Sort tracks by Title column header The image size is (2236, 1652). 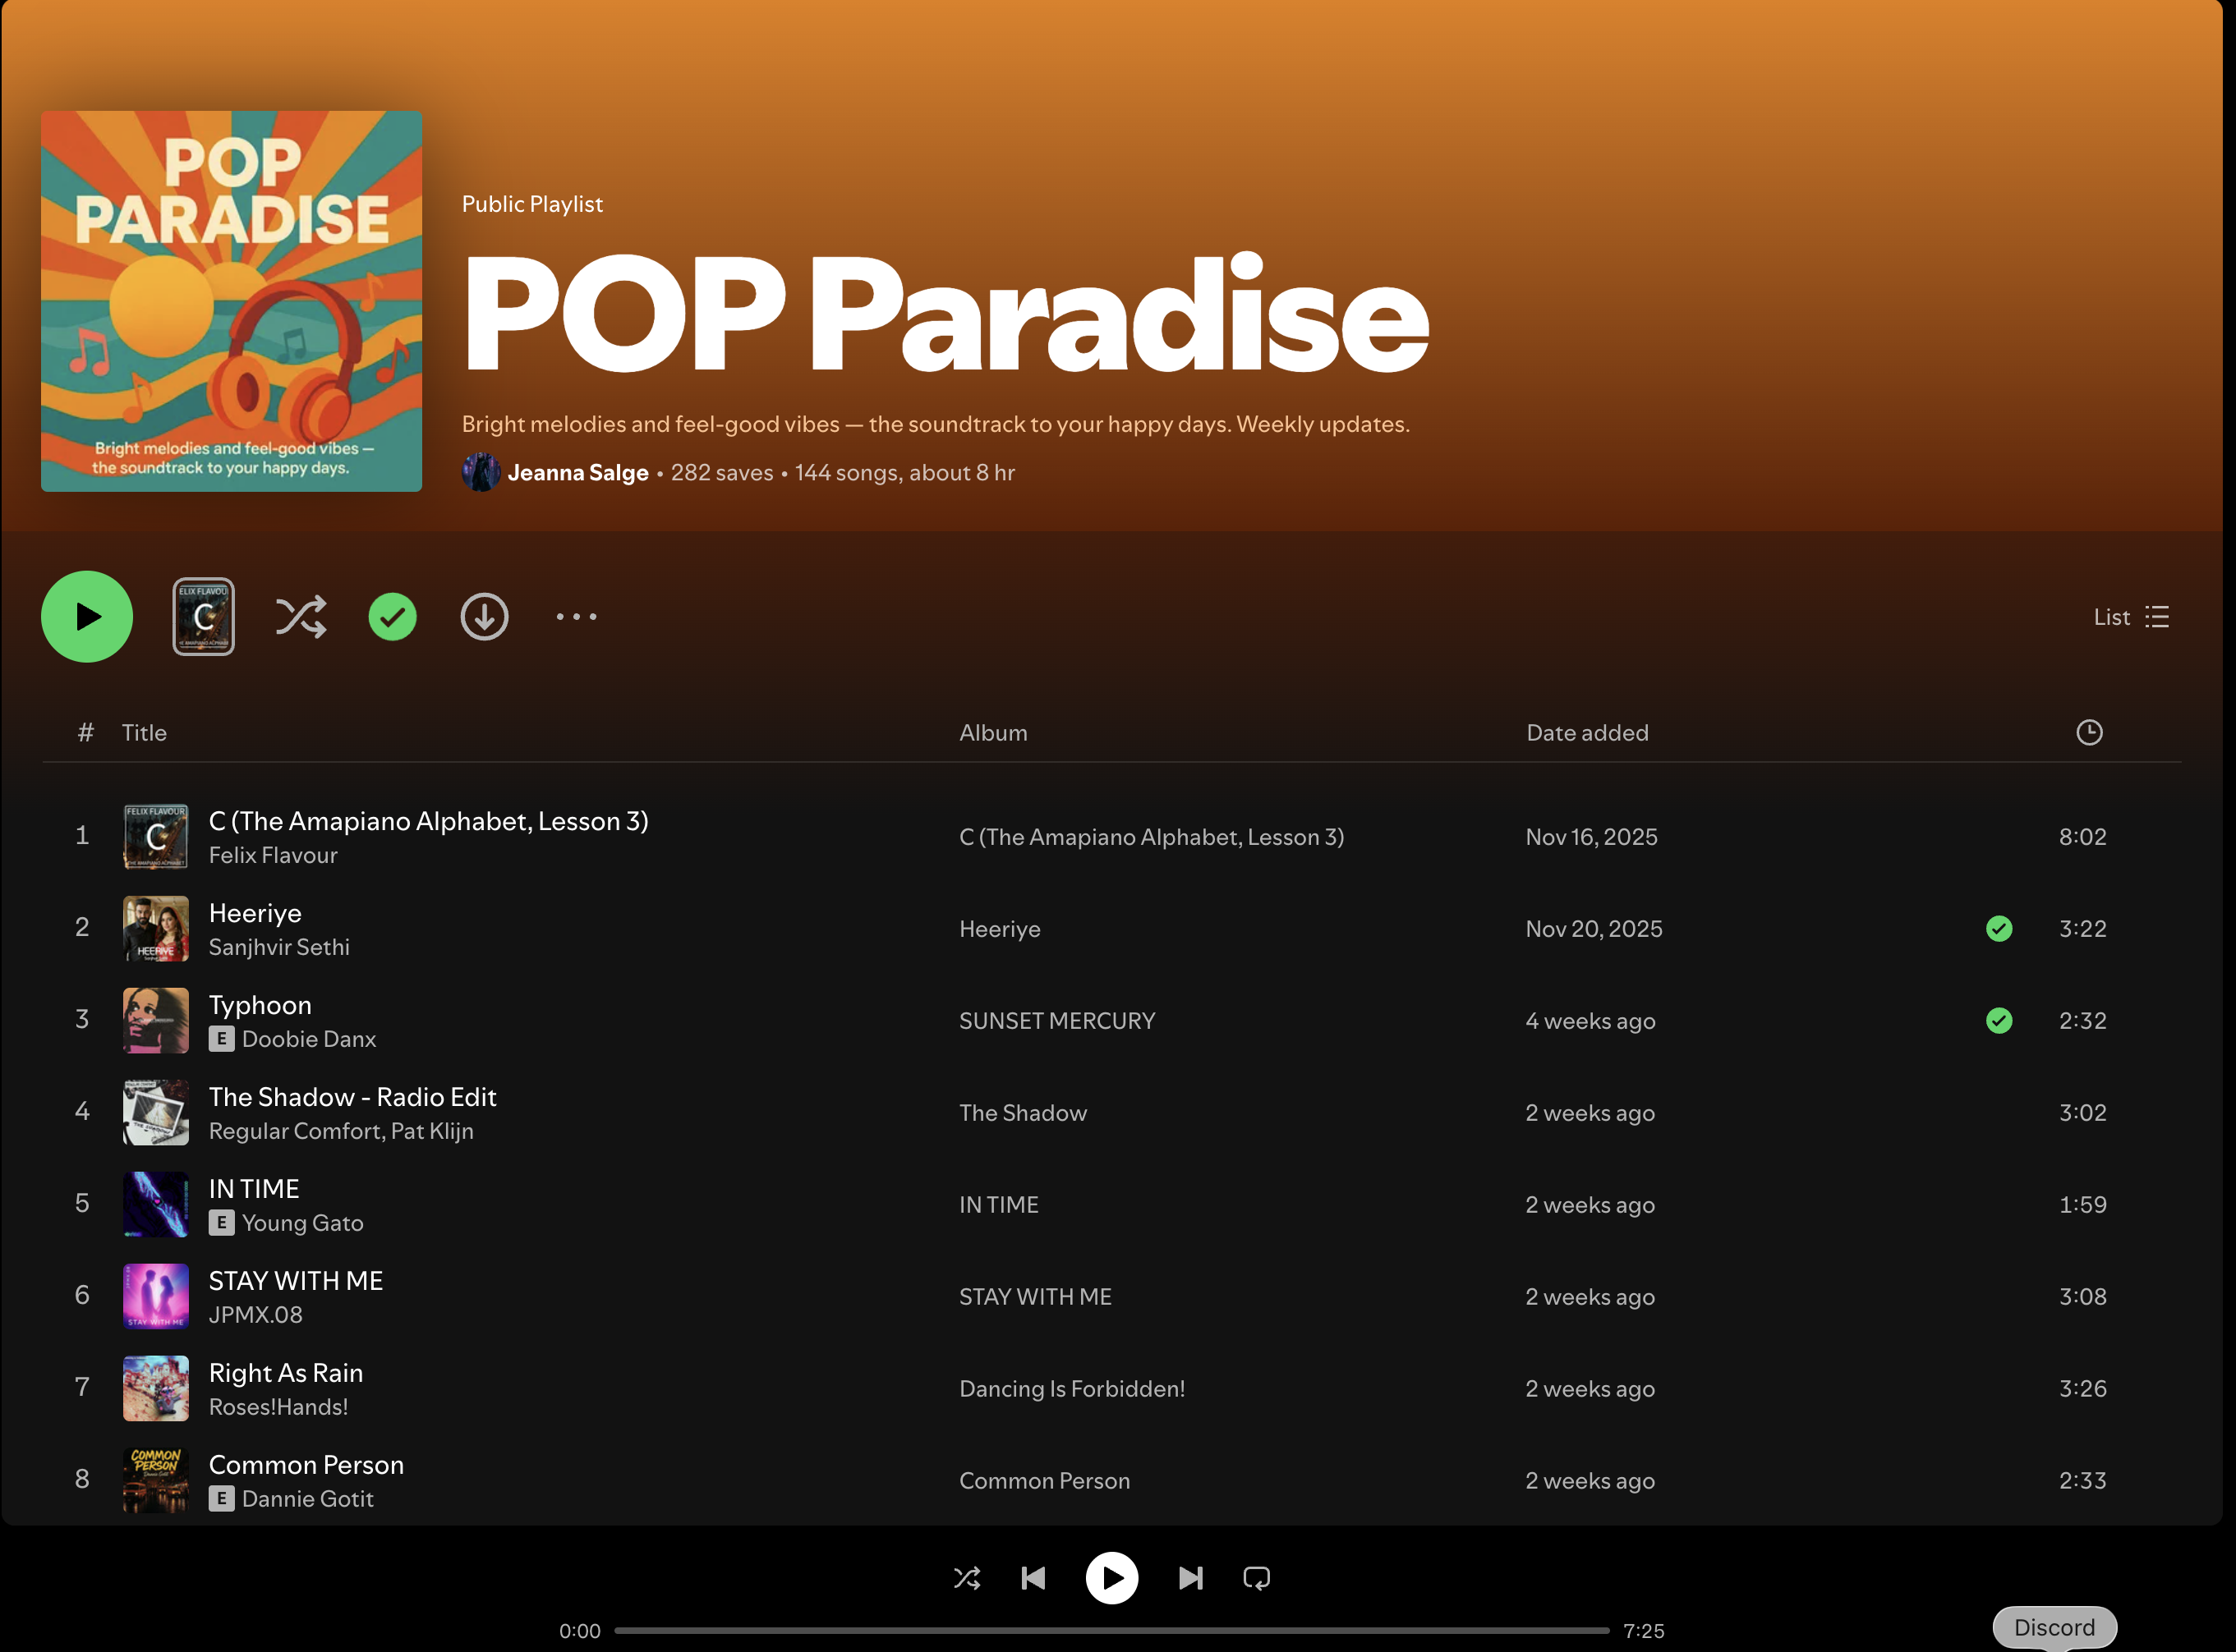click(x=144, y=733)
